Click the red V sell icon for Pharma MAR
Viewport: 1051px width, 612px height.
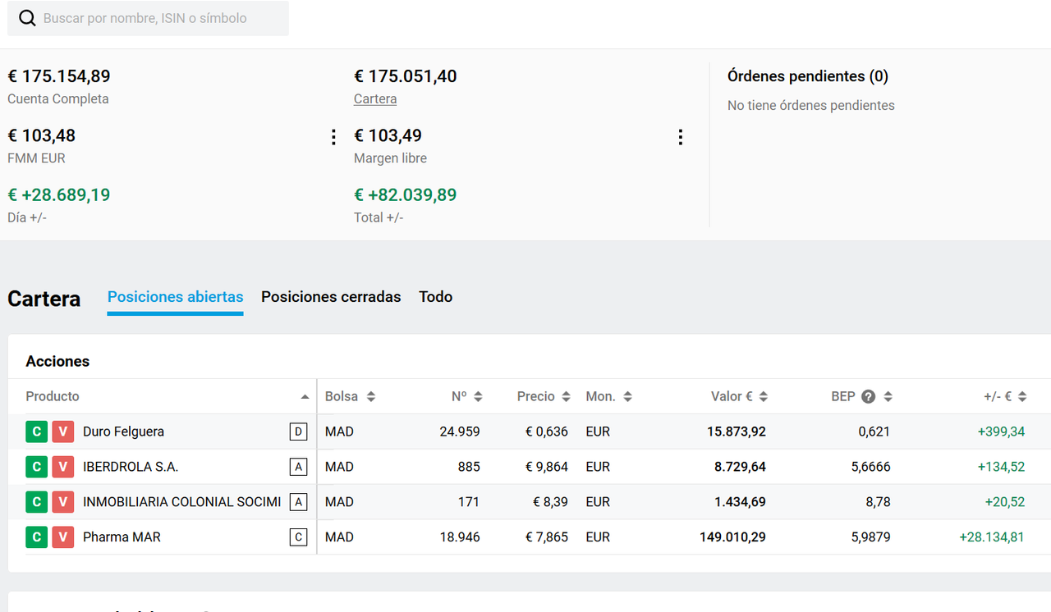pyautogui.click(x=62, y=537)
